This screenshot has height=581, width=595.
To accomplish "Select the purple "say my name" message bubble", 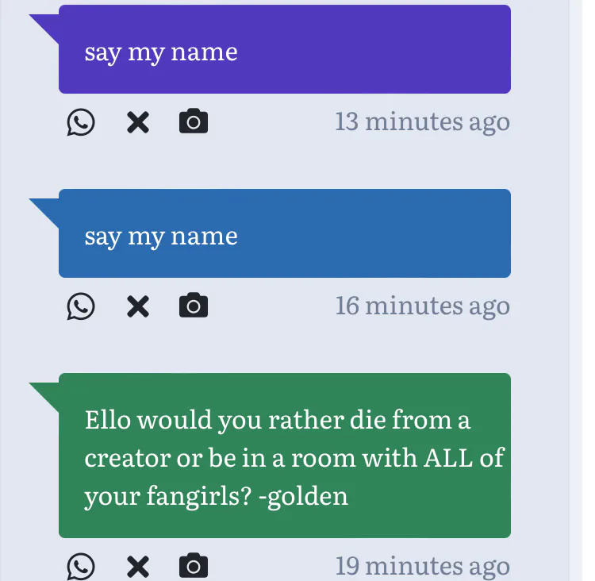I will [x=284, y=49].
